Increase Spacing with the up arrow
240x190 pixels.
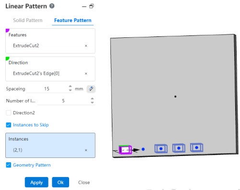[x=70, y=87]
